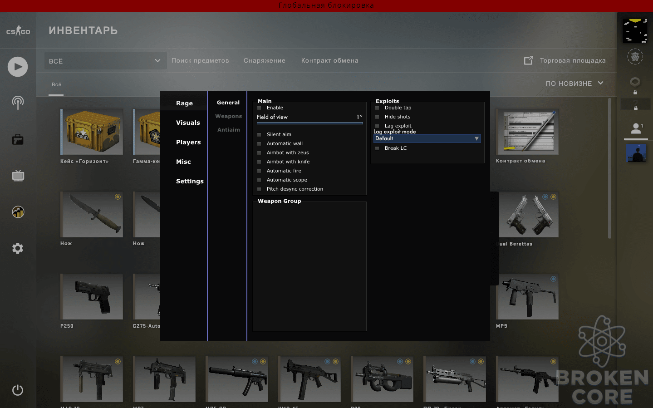Click the CS:GO logo icon

pyautogui.click(x=18, y=31)
